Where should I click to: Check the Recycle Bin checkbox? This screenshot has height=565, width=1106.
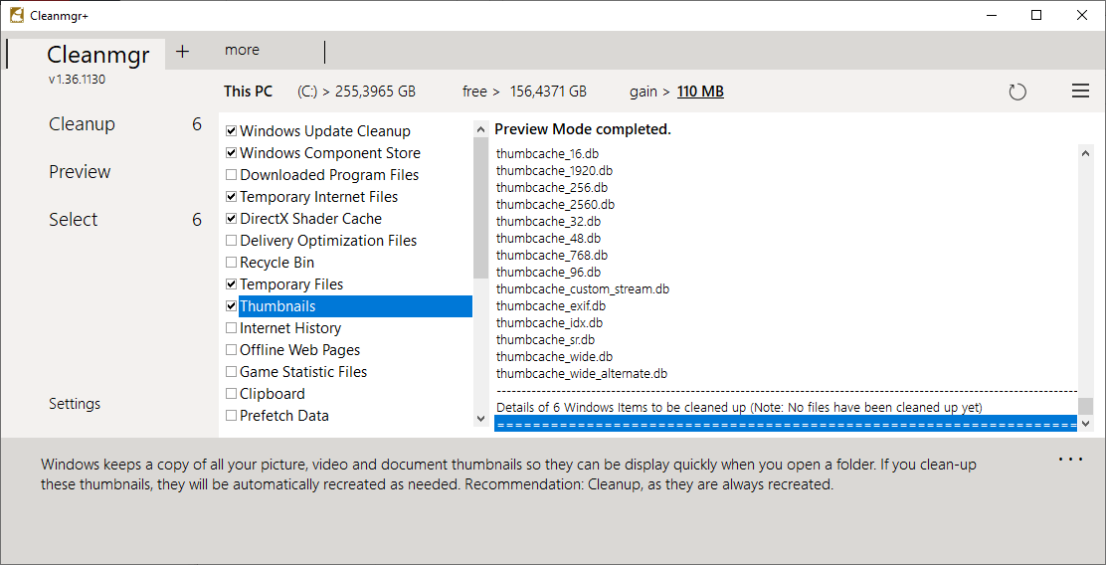[231, 263]
